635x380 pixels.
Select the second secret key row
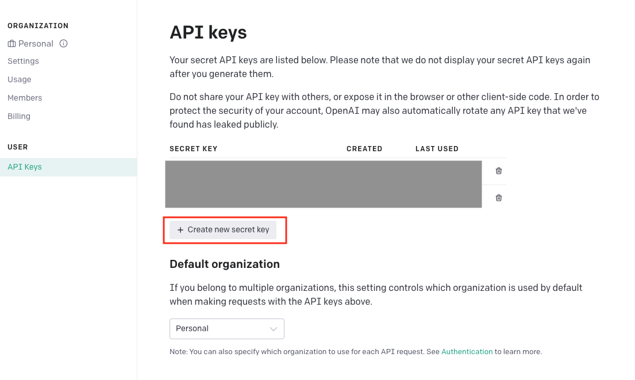point(323,197)
